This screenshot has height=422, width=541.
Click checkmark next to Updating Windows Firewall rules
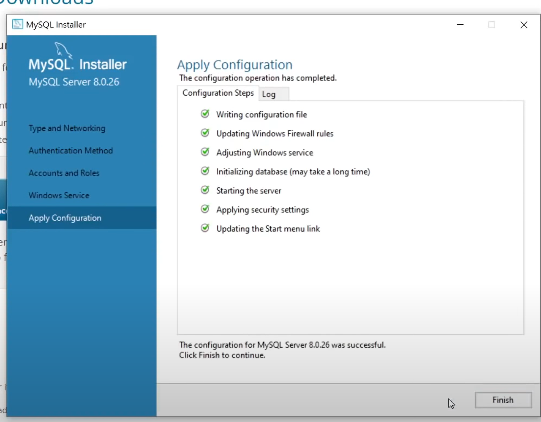(205, 133)
